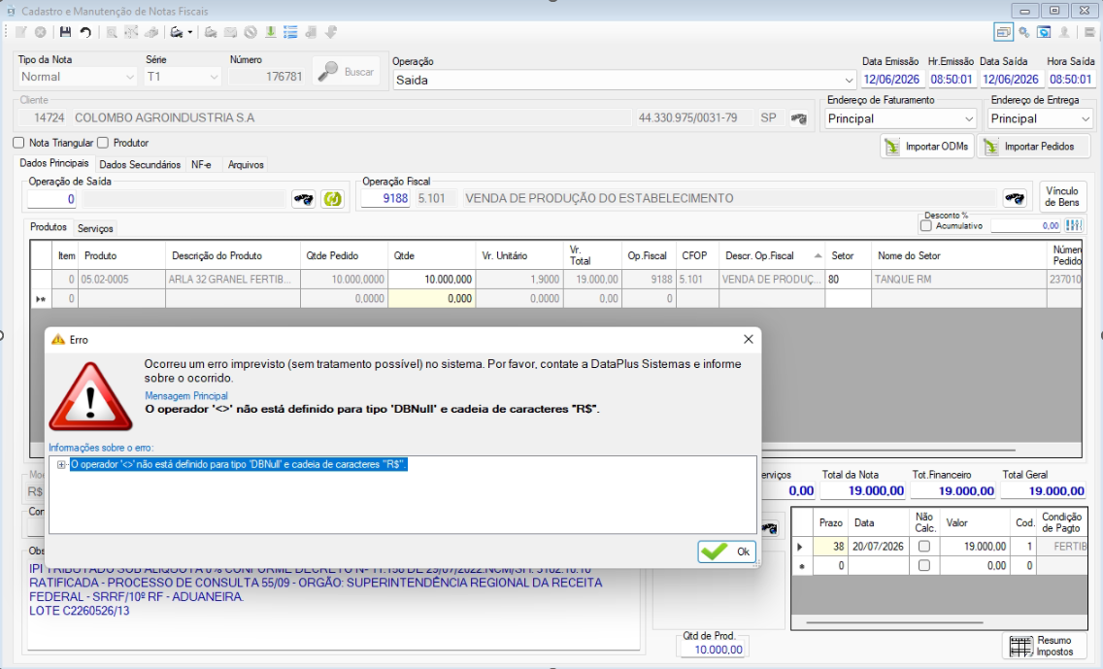
Task: Click the green refresh icon beside Operação de Saída
Action: click(x=332, y=199)
